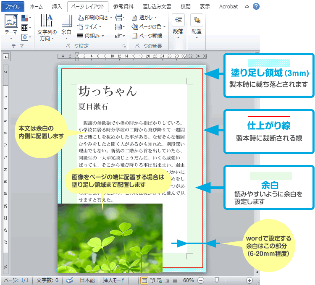
Task: Click the zoom in plus button
Action: 249,280
